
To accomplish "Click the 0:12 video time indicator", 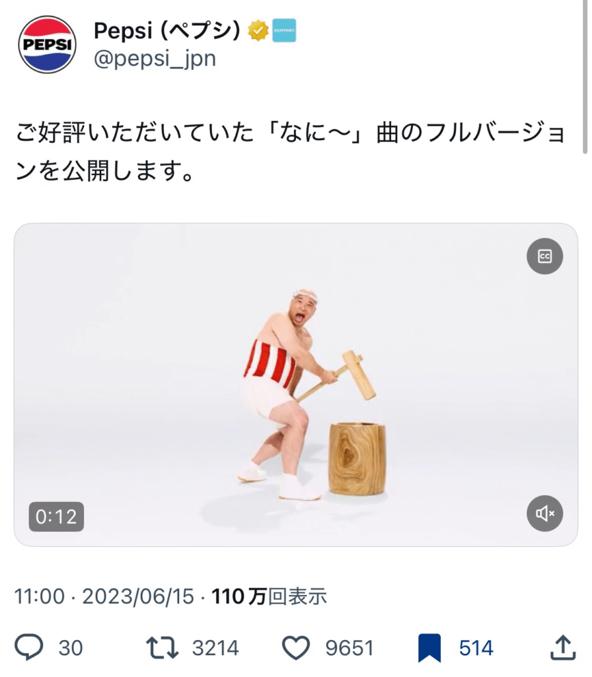I will [56, 516].
